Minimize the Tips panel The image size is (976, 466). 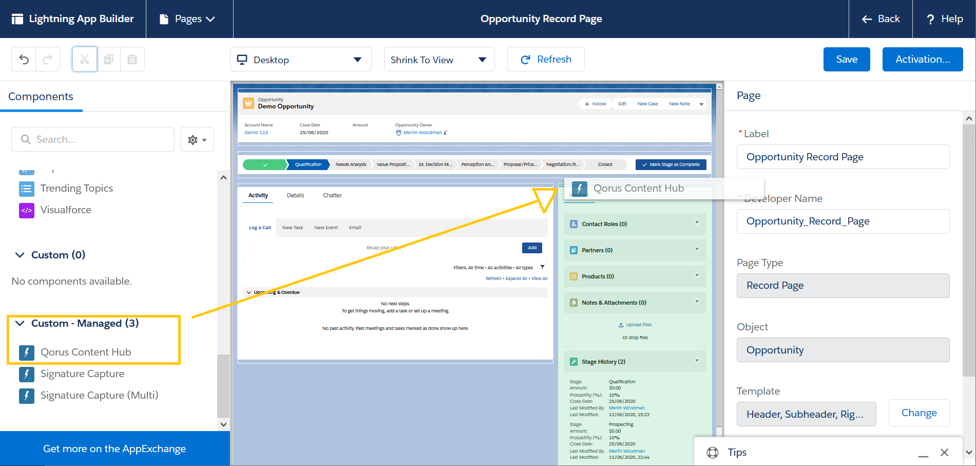point(923,453)
